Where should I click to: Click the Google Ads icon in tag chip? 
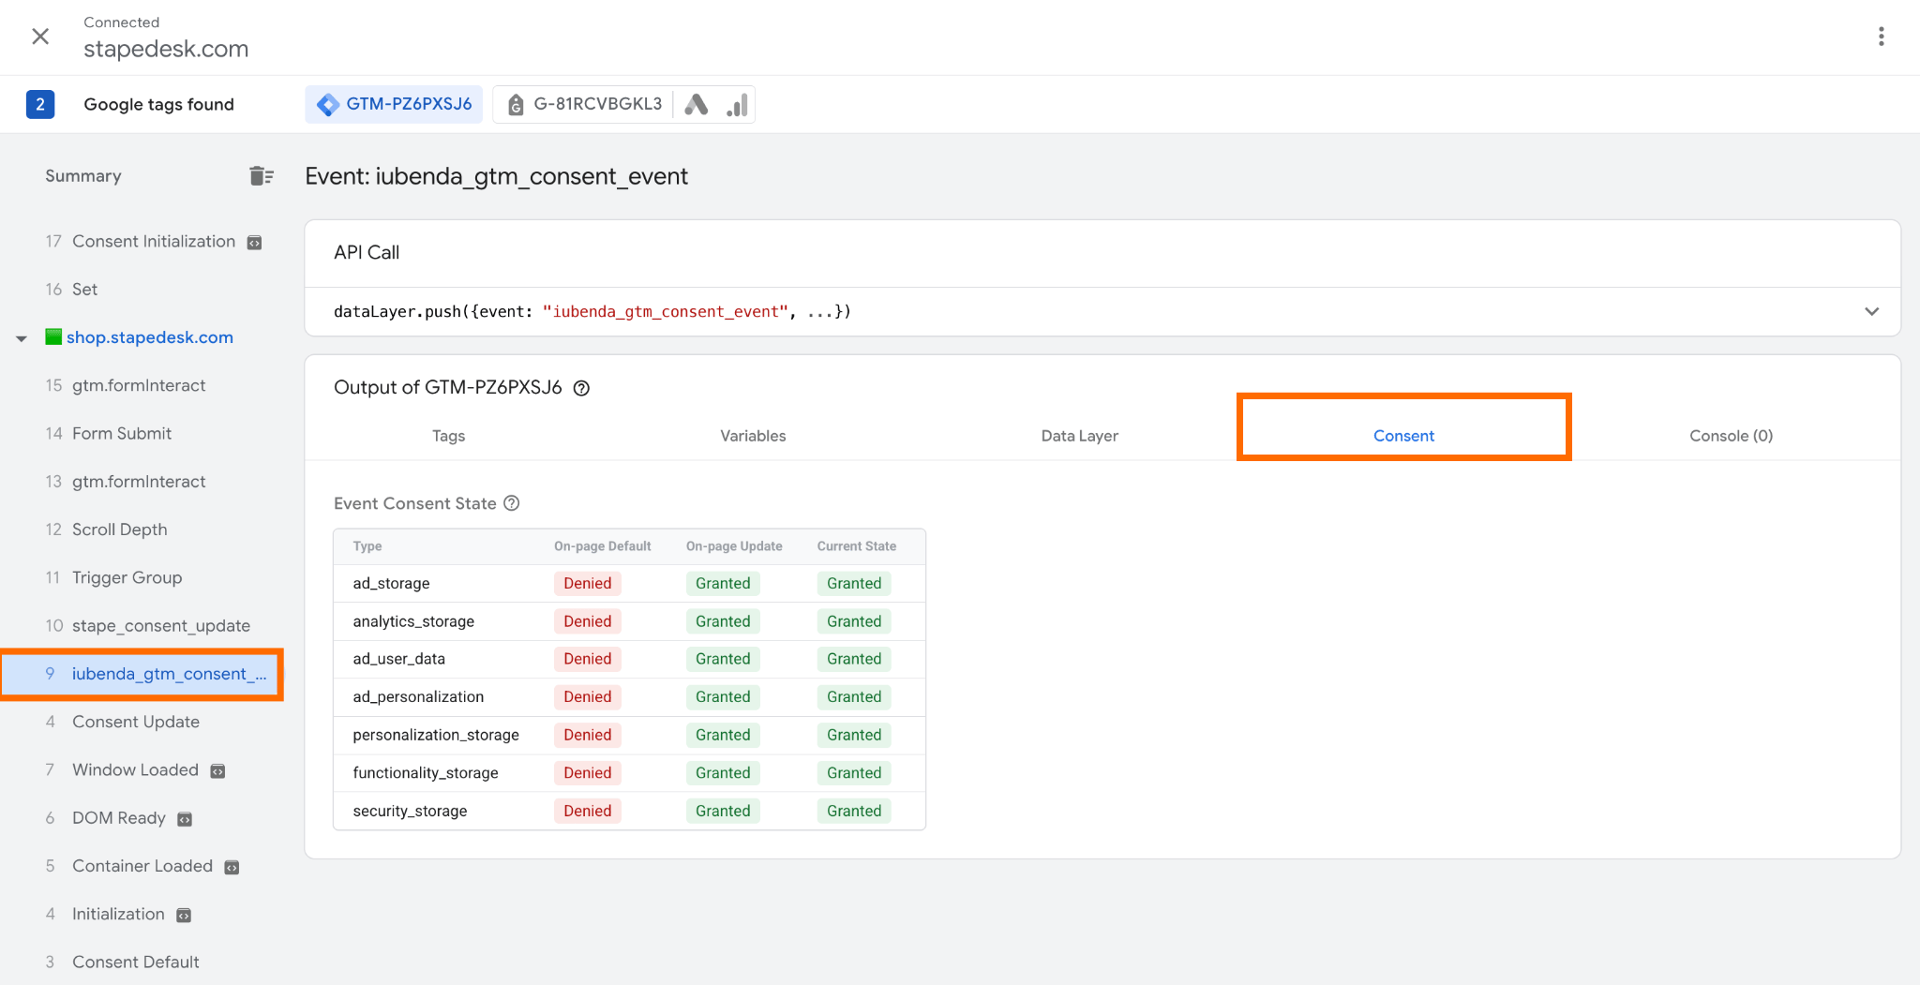point(696,104)
